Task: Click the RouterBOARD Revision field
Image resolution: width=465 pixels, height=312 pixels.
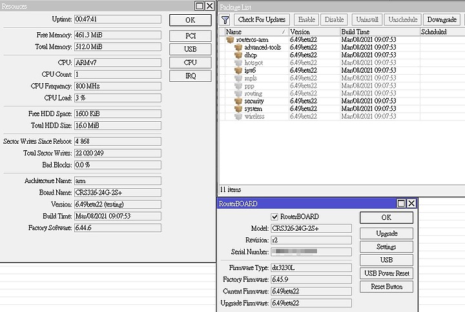Action: [x=311, y=240]
